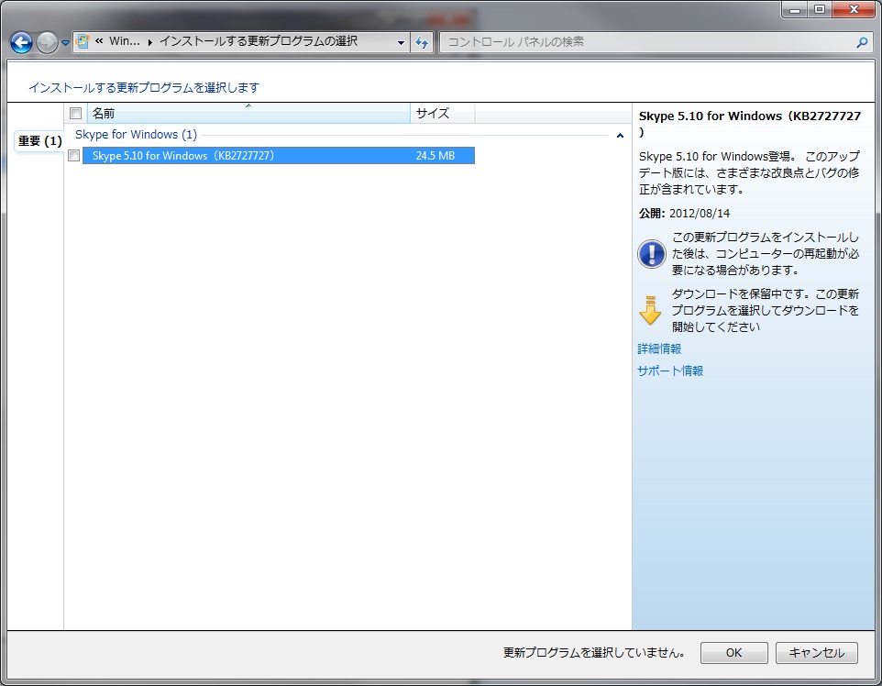Viewport: 882px width, 686px height.
Task: Go back with the blue back arrow
Action: coord(21,42)
